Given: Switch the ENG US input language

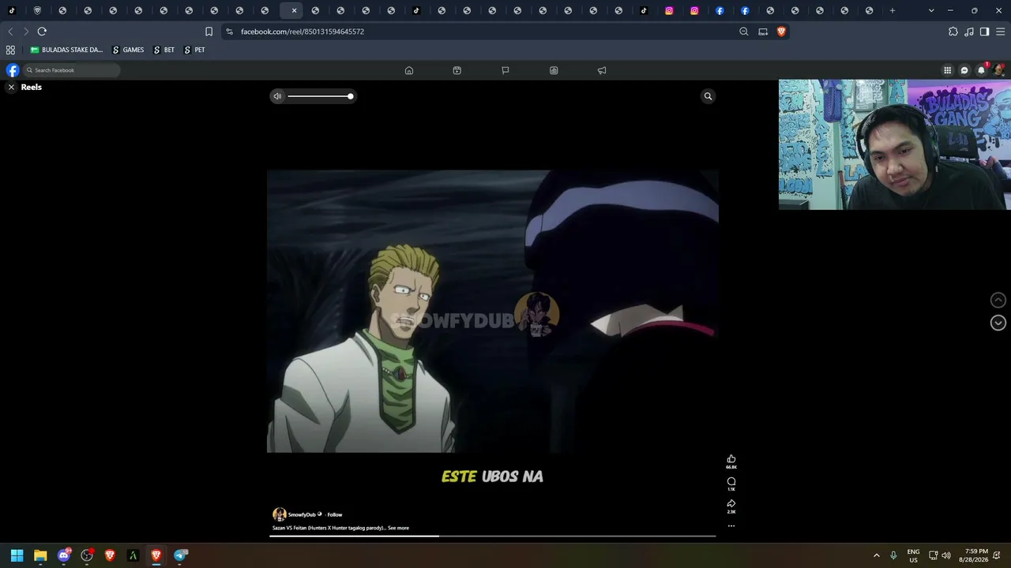Looking at the screenshot, I should [x=913, y=555].
